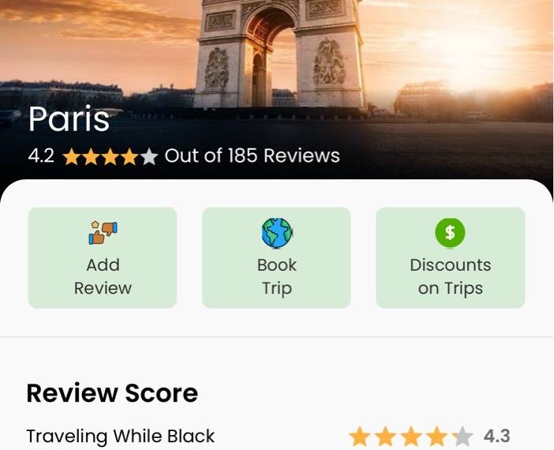Click third gold star in Paris rating
The height and width of the screenshot is (450, 554).
coord(110,156)
